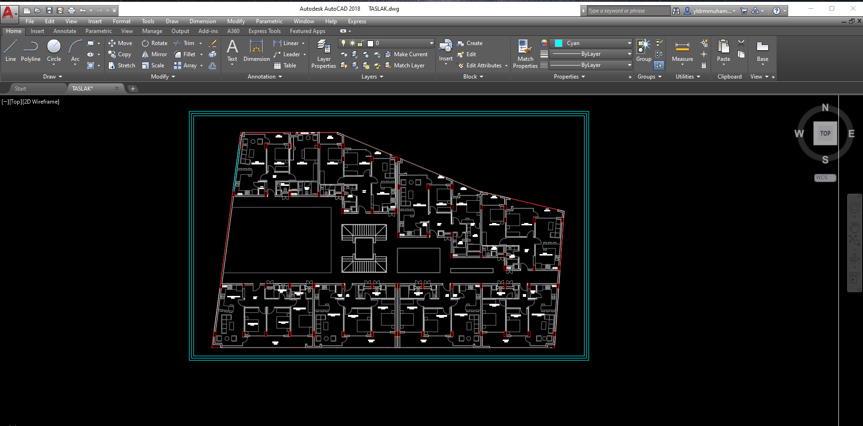
Task: Expand the Layers panel
Action: pos(373,77)
